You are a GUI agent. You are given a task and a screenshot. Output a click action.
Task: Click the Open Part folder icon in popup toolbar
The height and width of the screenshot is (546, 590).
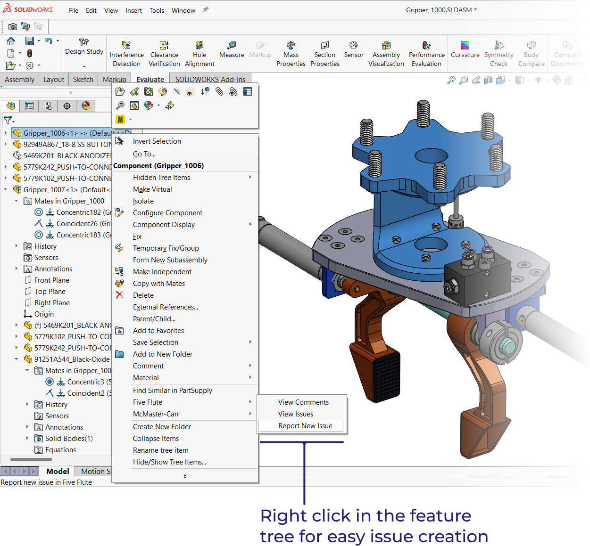tap(120, 91)
